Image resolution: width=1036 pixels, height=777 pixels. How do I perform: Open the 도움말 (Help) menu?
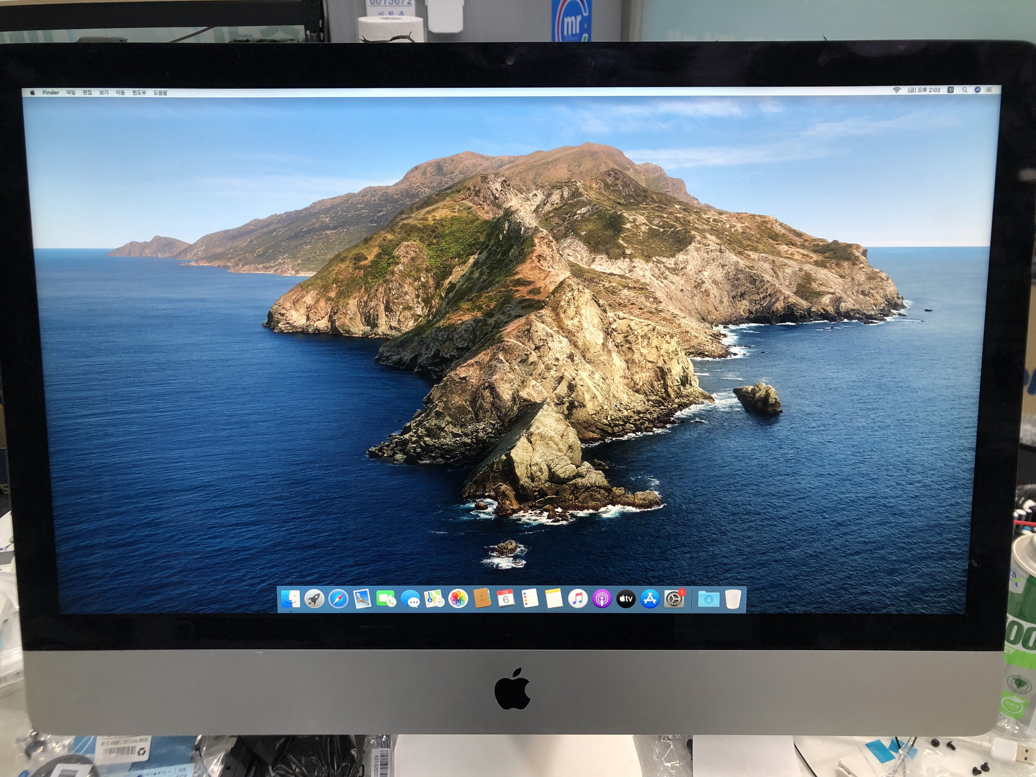click(160, 93)
